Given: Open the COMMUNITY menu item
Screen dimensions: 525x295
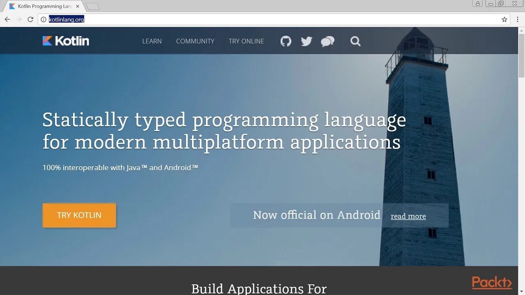Looking at the screenshot, I should click(195, 41).
